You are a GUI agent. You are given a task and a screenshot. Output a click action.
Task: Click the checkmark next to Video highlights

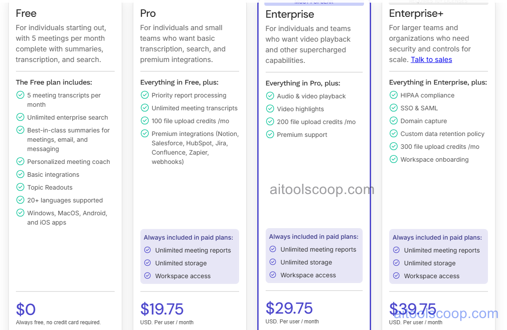click(x=270, y=109)
